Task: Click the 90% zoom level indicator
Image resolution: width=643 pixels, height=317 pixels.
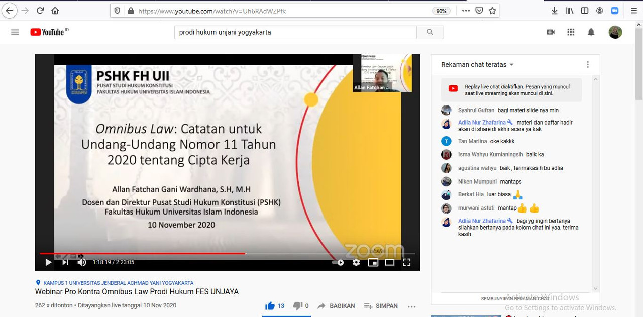Action: [x=441, y=11]
